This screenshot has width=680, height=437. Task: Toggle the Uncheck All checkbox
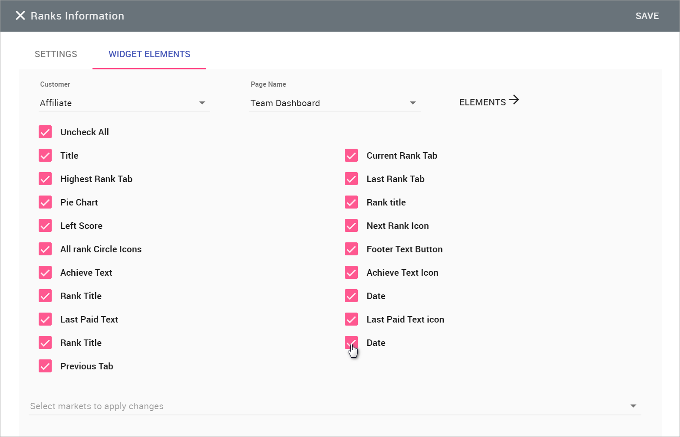tap(45, 132)
